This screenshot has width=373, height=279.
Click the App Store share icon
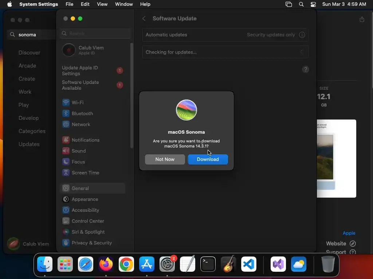tap(362, 20)
